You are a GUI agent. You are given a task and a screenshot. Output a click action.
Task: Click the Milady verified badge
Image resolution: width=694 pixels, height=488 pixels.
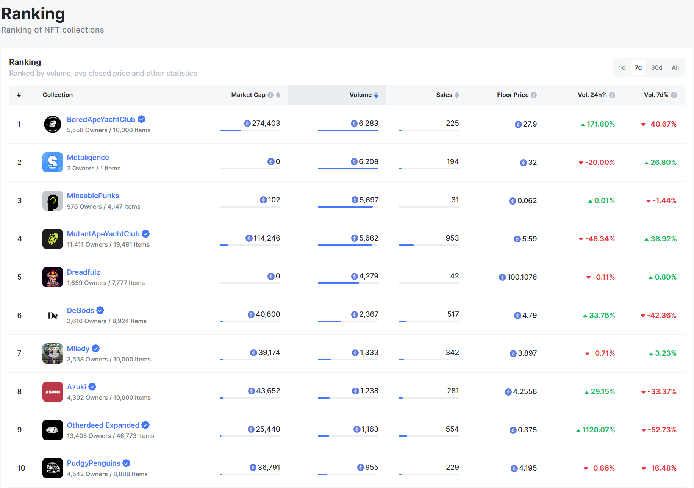(96, 349)
